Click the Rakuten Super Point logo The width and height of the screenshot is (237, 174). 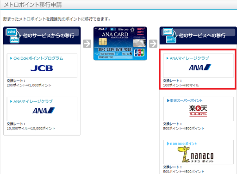198,111
